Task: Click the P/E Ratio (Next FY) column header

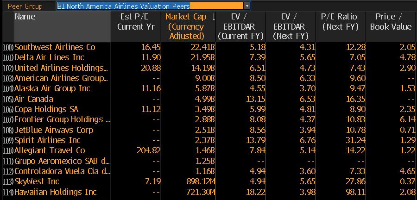Action: point(340,22)
